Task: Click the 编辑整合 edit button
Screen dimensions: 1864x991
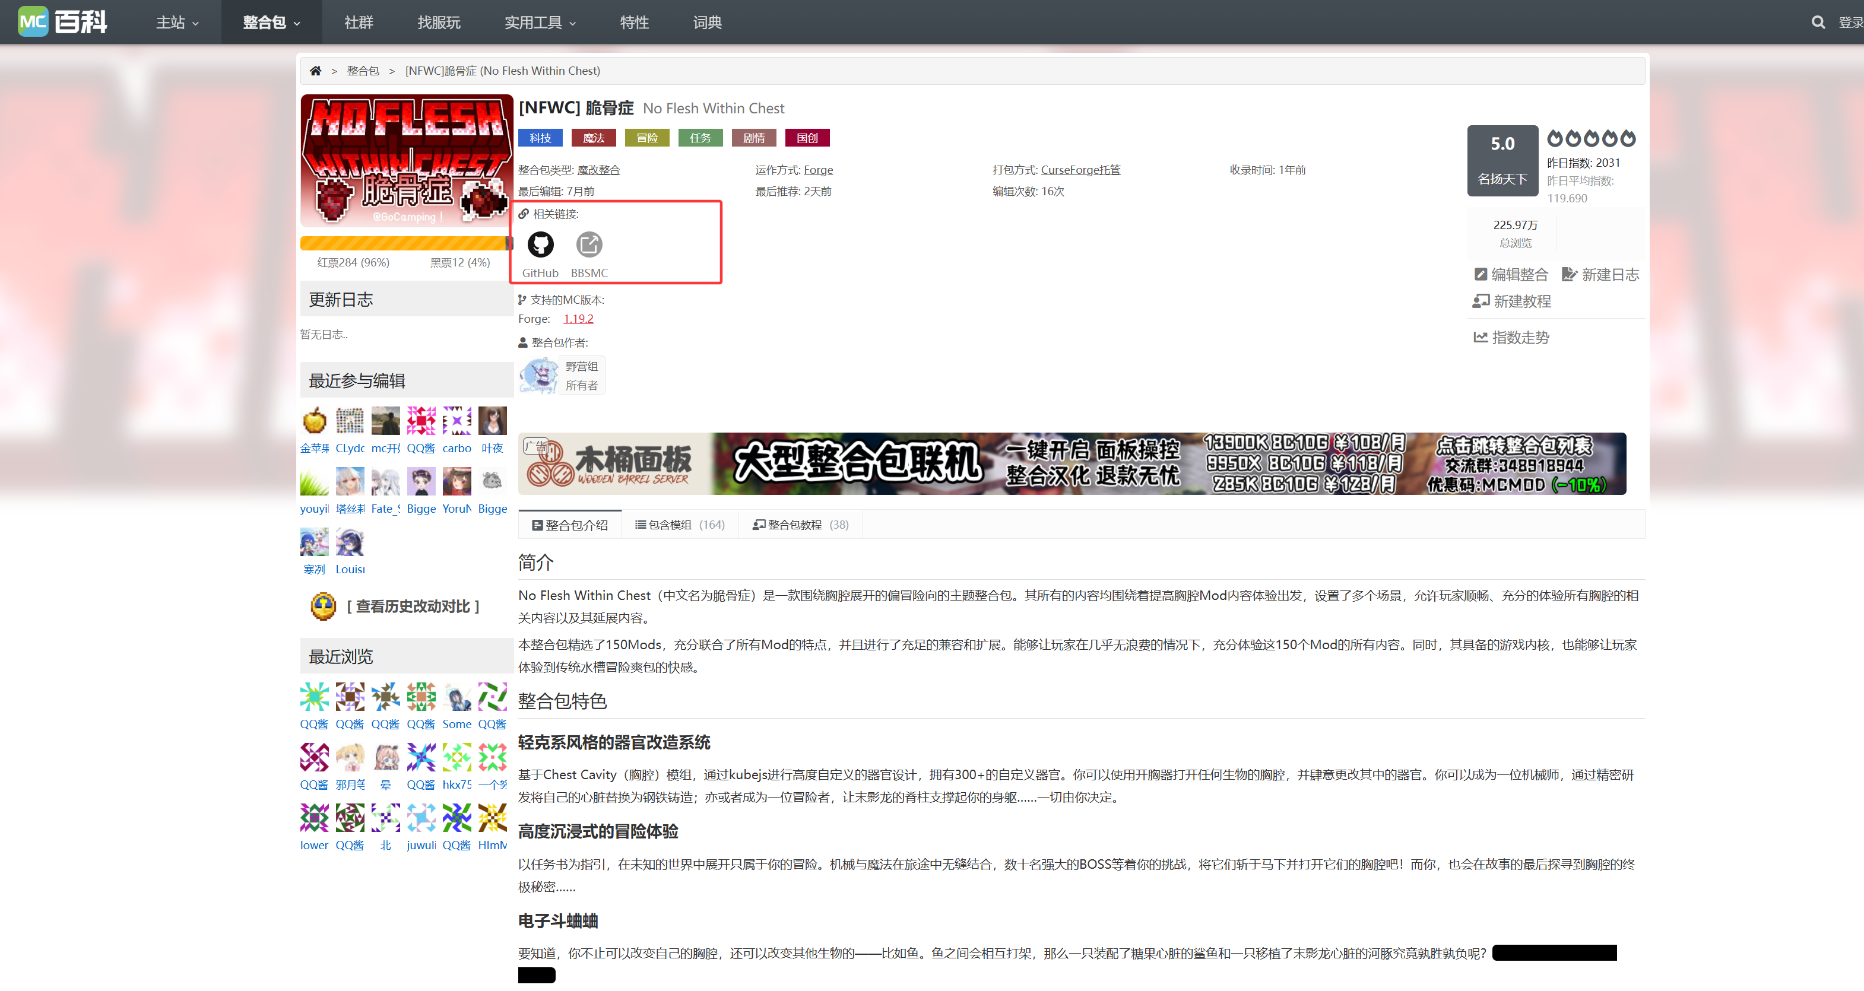Action: 1511,275
